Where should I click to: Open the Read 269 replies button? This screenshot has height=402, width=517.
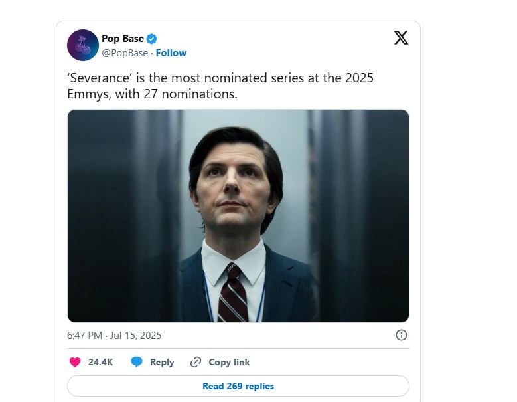click(238, 386)
